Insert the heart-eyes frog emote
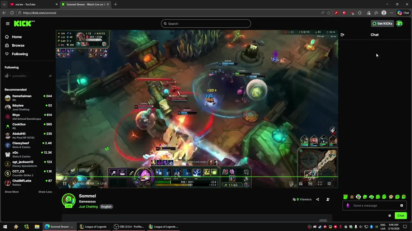 404,197
